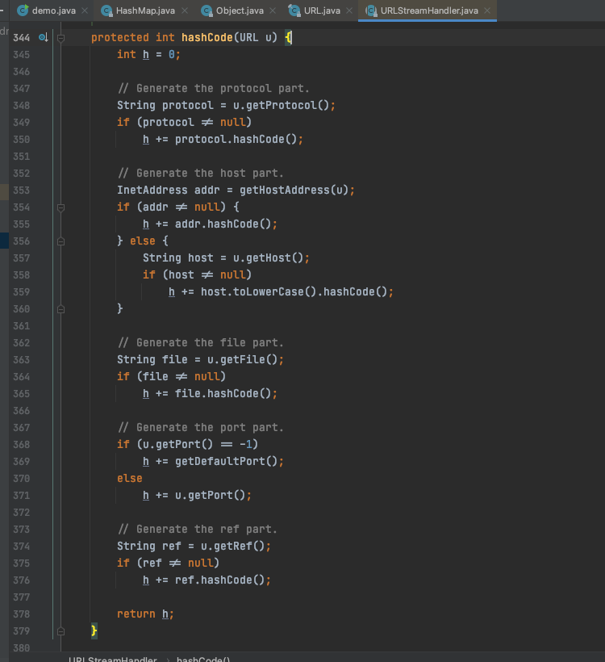The width and height of the screenshot is (605, 662).
Task: Click the Object.java locked class icon
Action: tap(207, 10)
